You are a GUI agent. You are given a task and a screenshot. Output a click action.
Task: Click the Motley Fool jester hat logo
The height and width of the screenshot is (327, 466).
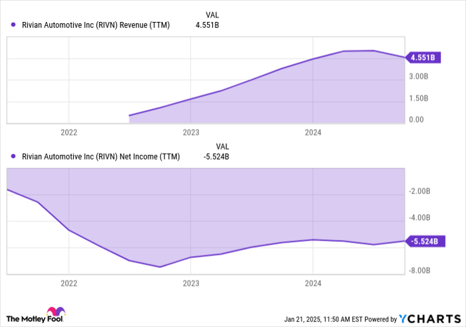coord(54,312)
